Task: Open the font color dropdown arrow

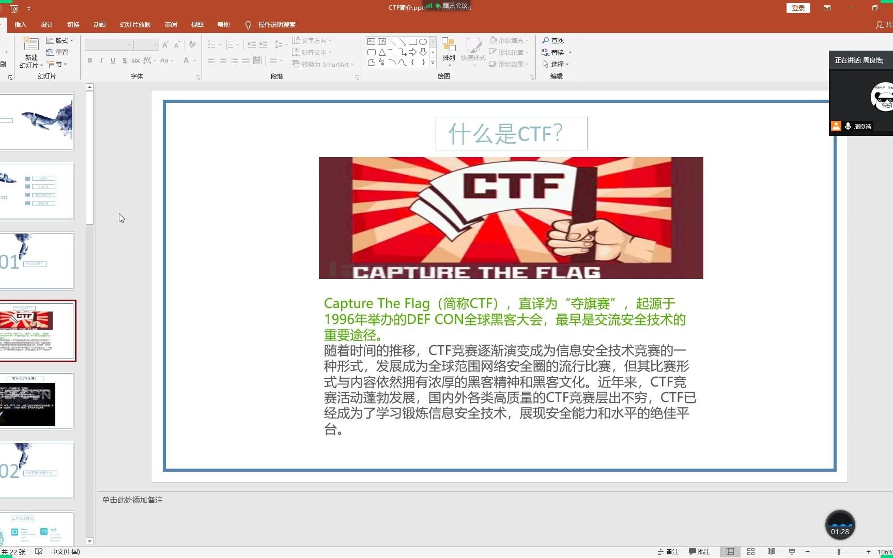Action: 195,60
